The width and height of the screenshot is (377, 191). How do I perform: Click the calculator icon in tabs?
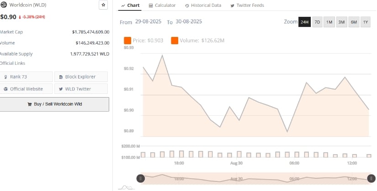[x=151, y=5]
